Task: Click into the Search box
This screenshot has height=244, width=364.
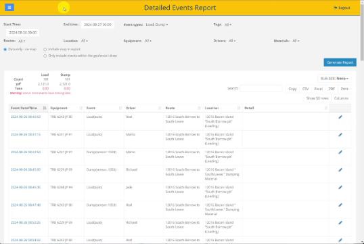Action: click(x=261, y=89)
